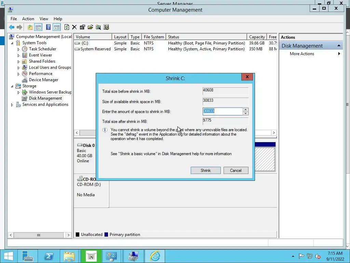Click tree pane scroll right arrow
350x263 pixels.
click(x=68, y=235)
